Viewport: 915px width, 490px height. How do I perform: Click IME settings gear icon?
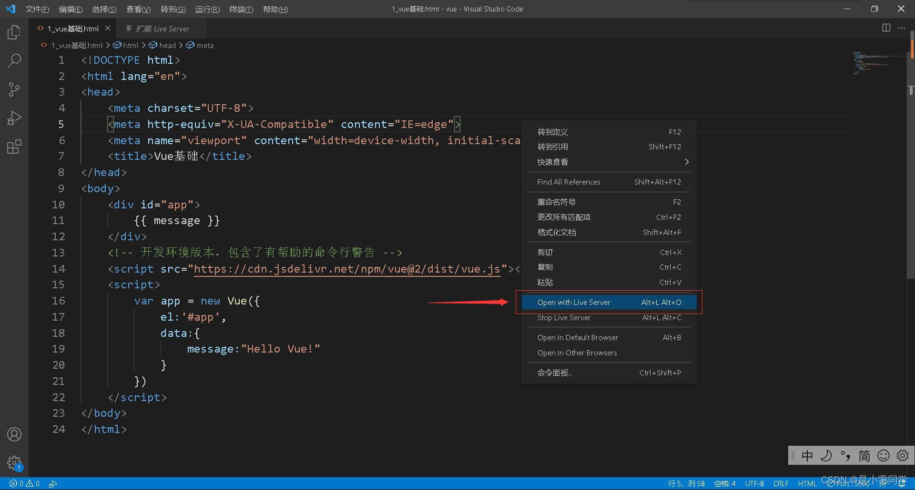point(903,456)
